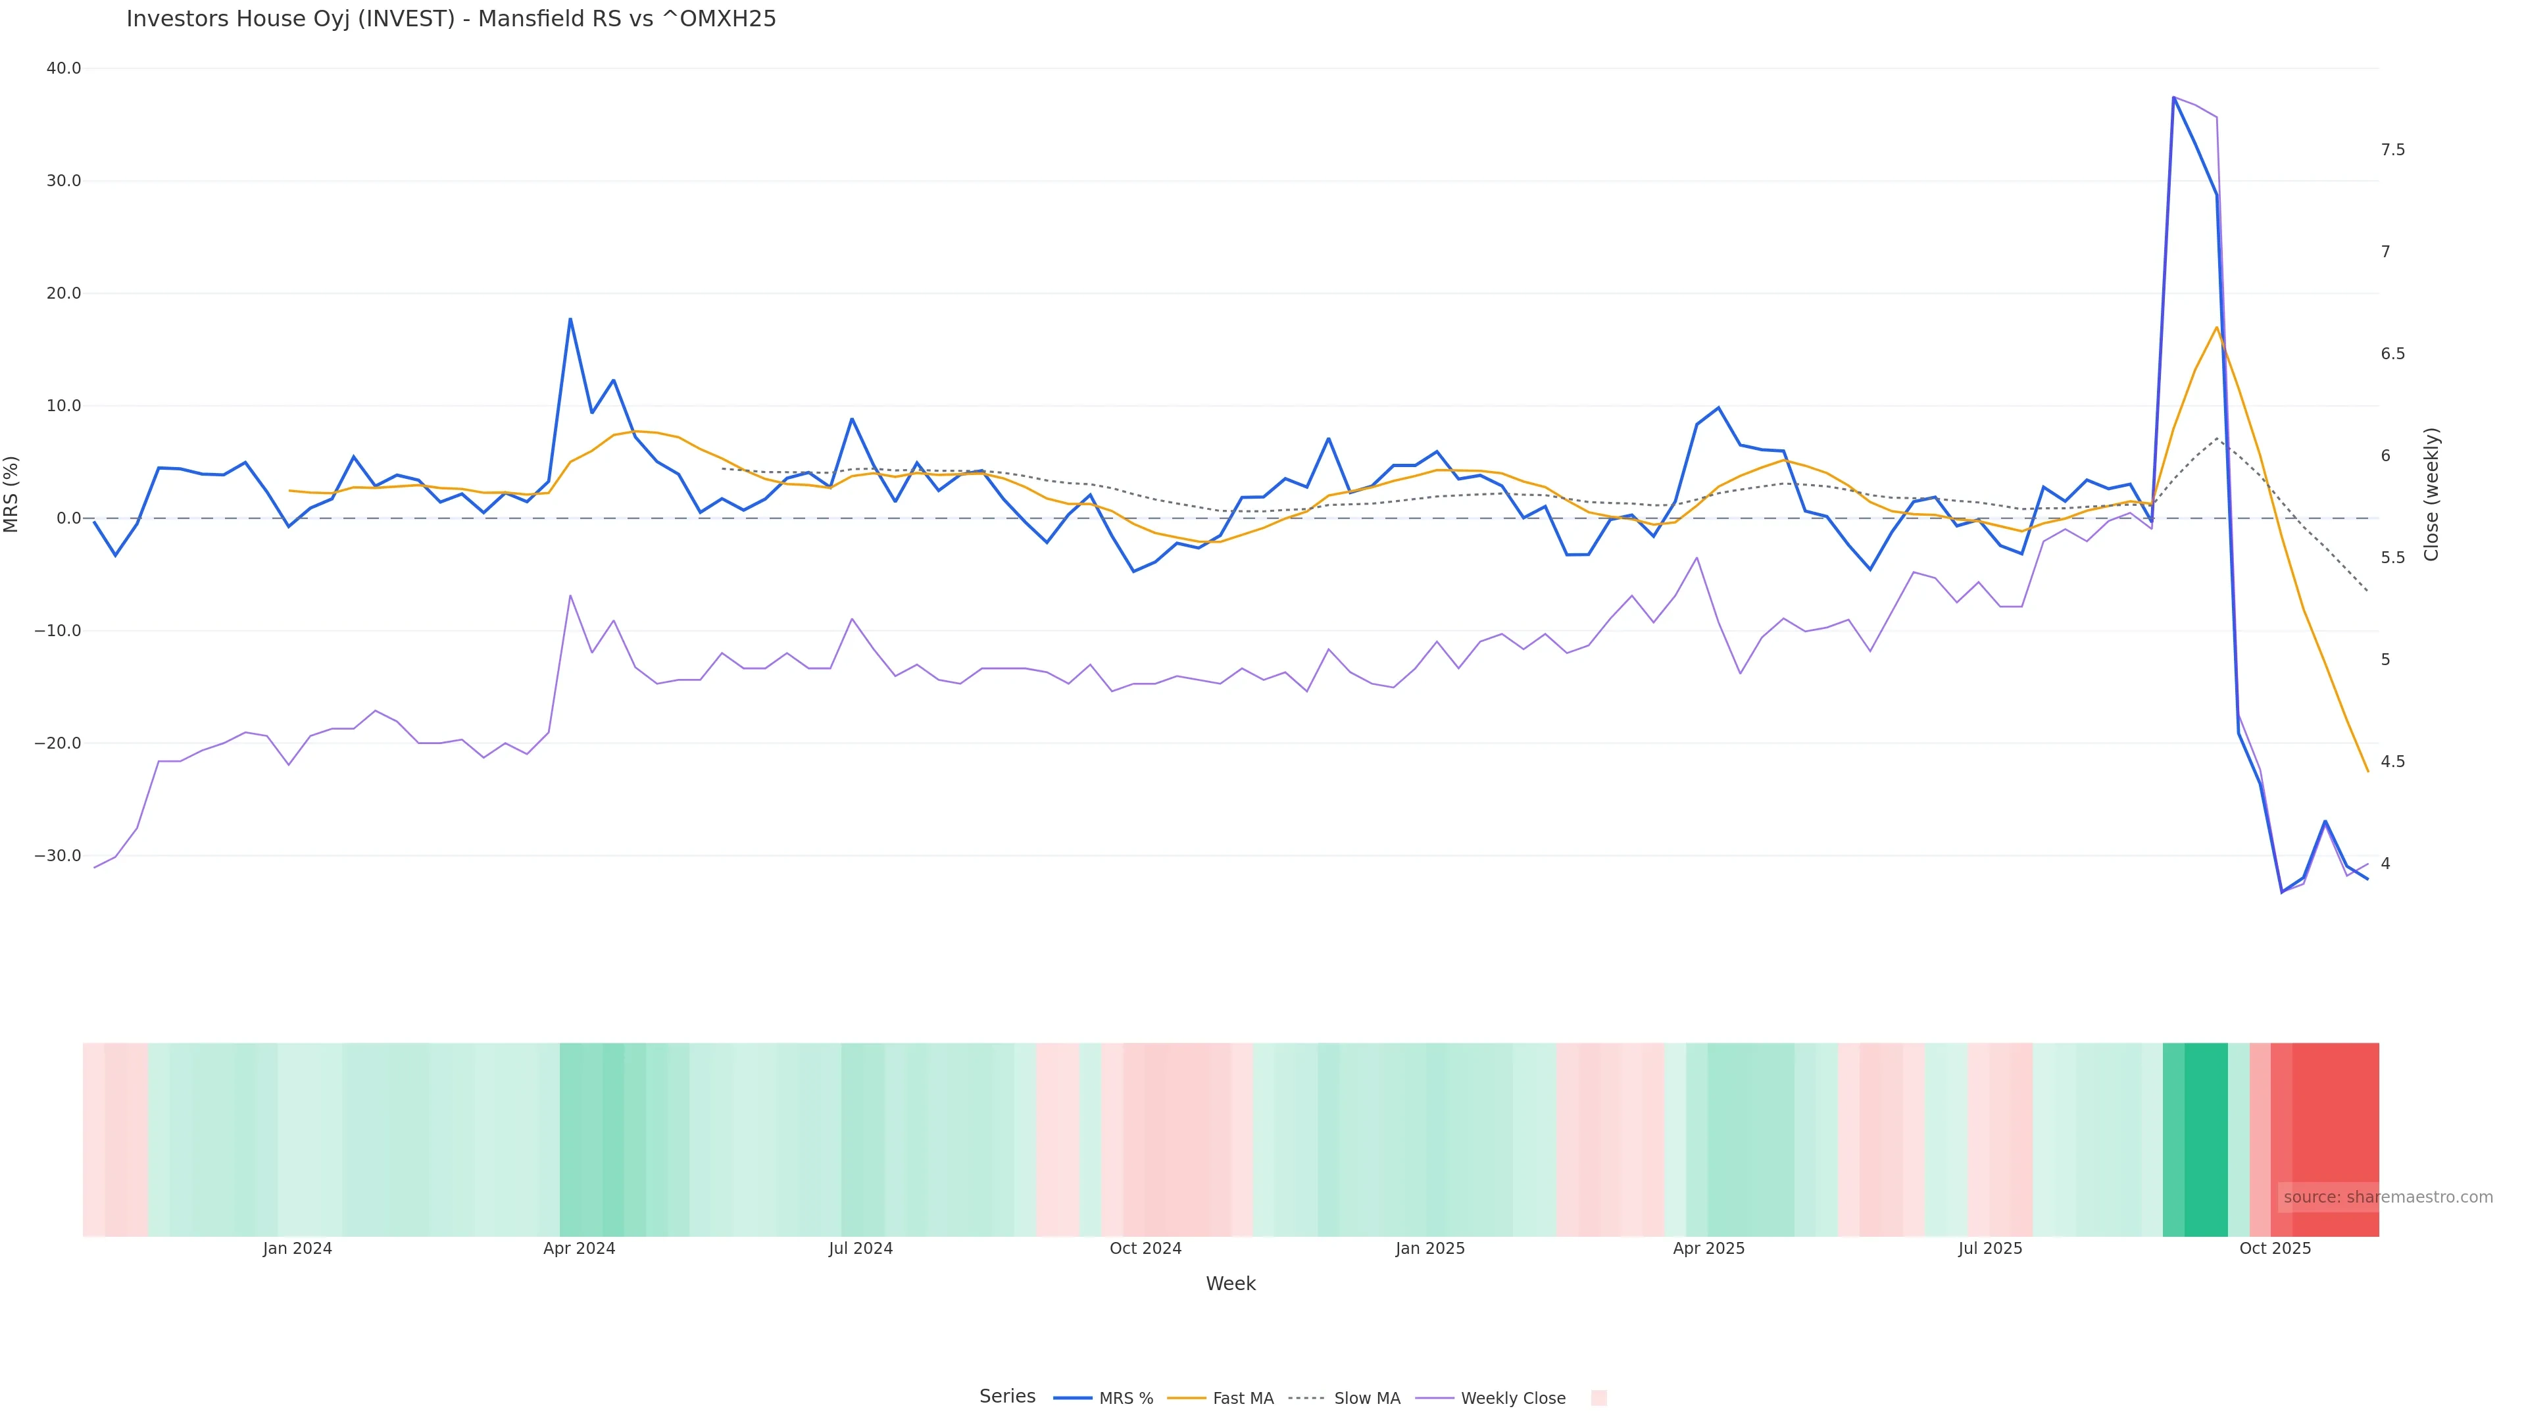Click the blue MRS % legend line marker
The image size is (2526, 1421).
coord(1072,1399)
